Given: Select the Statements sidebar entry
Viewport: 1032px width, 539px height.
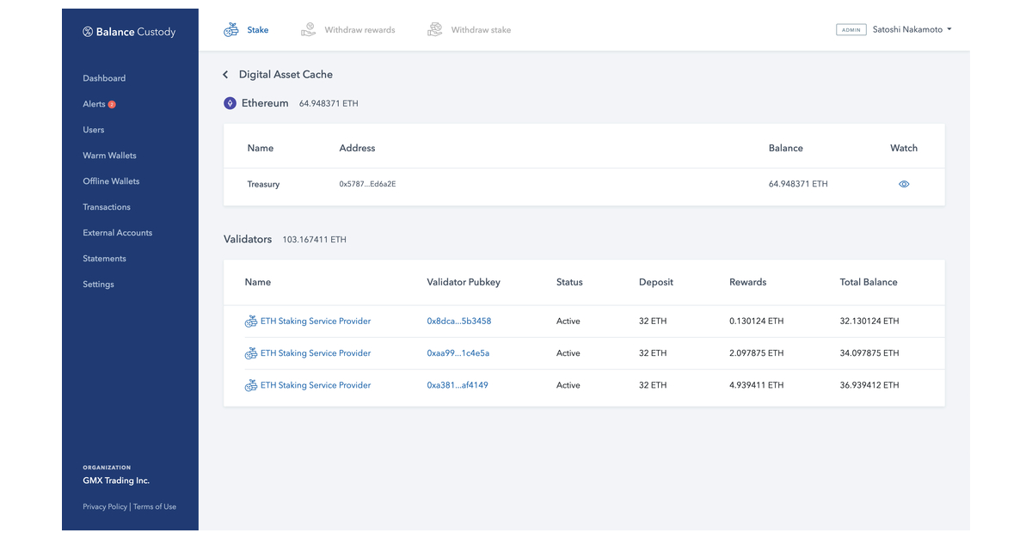Looking at the screenshot, I should (x=104, y=258).
